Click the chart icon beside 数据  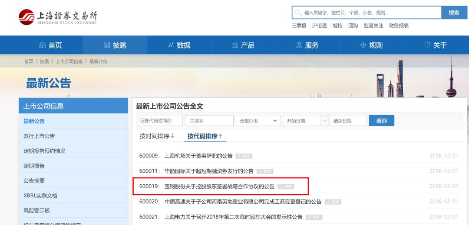point(171,45)
